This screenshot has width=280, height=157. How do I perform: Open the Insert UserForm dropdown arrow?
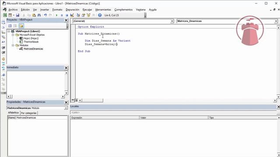(14, 15)
